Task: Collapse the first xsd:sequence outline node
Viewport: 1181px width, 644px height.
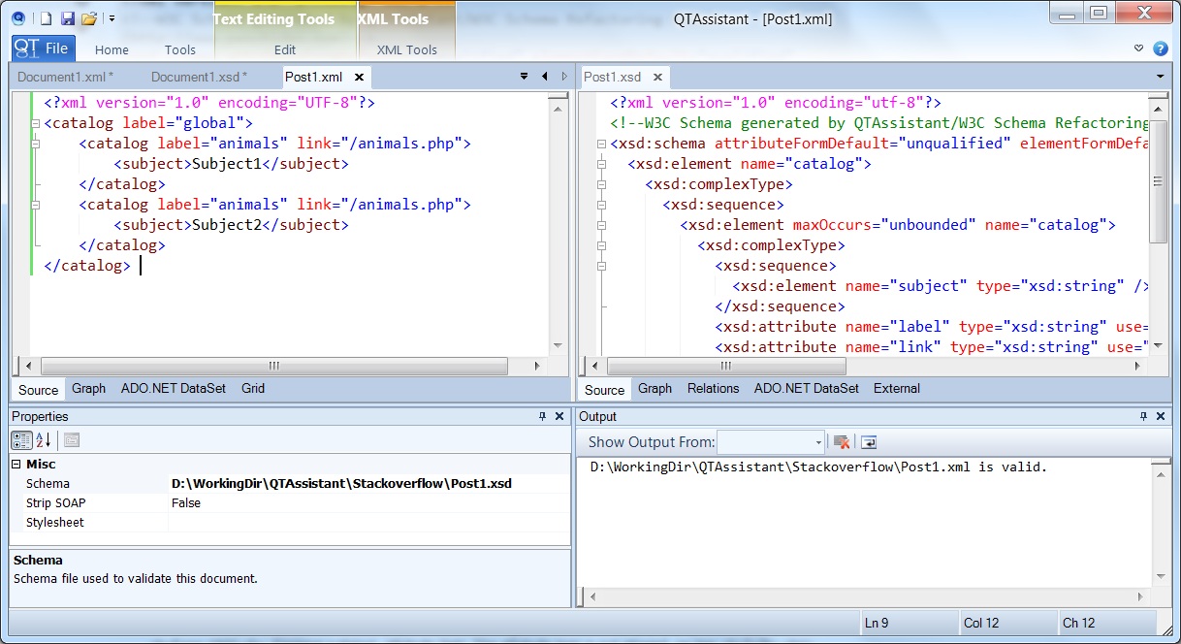Action: [x=601, y=205]
